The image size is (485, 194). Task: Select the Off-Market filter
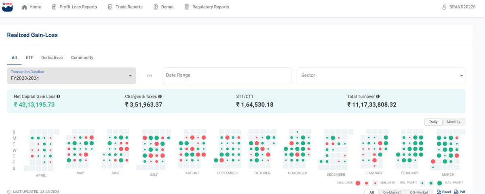pos(419,192)
